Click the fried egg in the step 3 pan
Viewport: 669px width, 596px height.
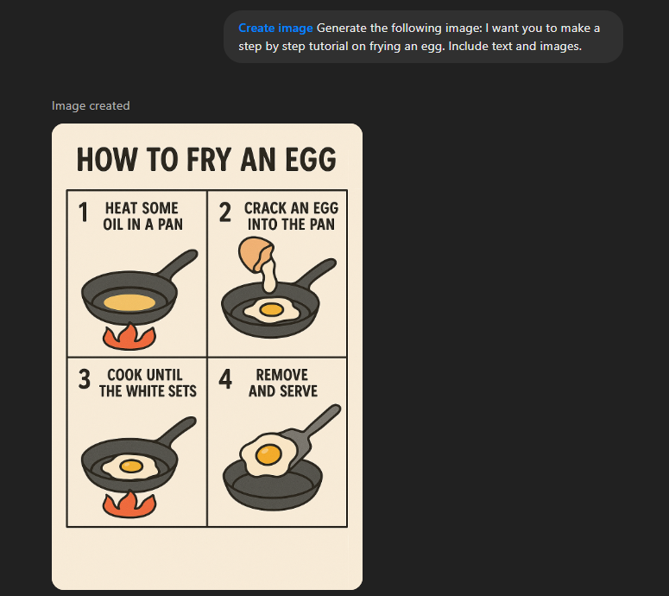pos(130,467)
